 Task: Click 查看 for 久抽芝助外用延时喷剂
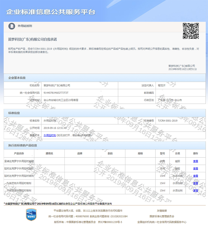click(x=196, y=183)
